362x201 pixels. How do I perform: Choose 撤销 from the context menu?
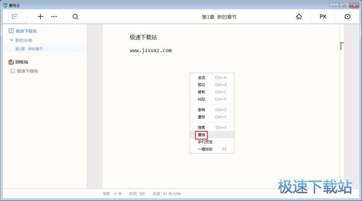212,110
